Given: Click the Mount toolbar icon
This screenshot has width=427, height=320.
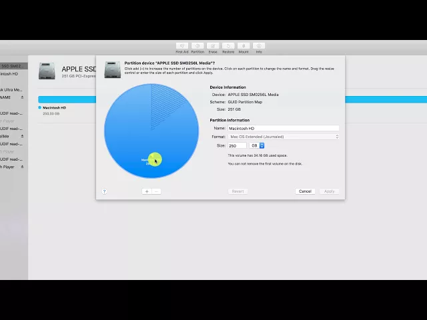Looking at the screenshot, I should click(244, 46).
